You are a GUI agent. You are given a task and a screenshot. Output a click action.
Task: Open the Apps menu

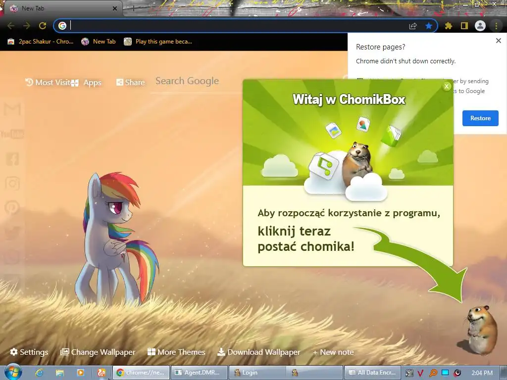86,83
